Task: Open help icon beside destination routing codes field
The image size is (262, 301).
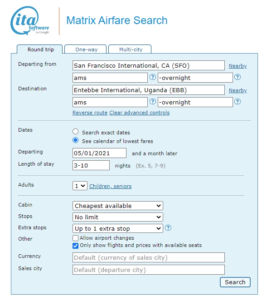Action: point(153,102)
